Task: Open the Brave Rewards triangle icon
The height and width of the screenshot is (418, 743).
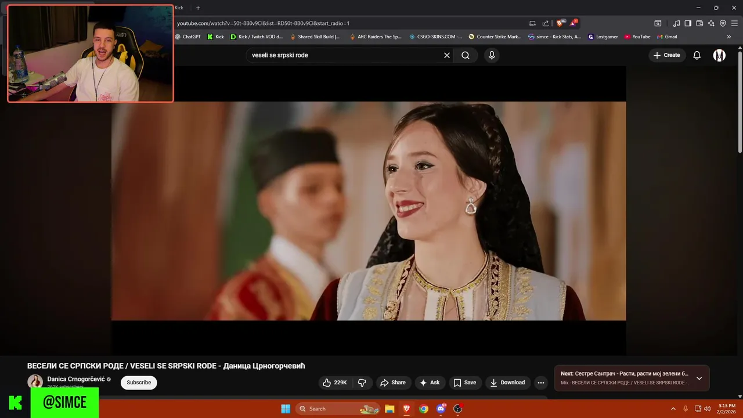Action: (574, 23)
